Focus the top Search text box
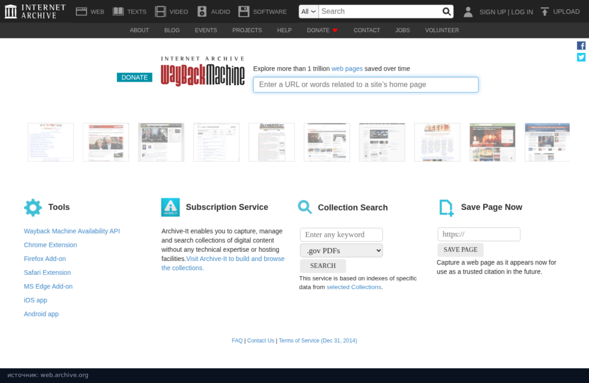The height and width of the screenshot is (383, 589). tap(380, 12)
